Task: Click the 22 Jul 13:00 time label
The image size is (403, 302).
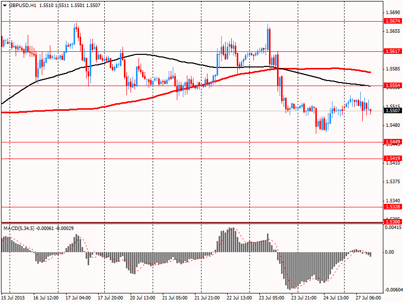Action: (239, 297)
